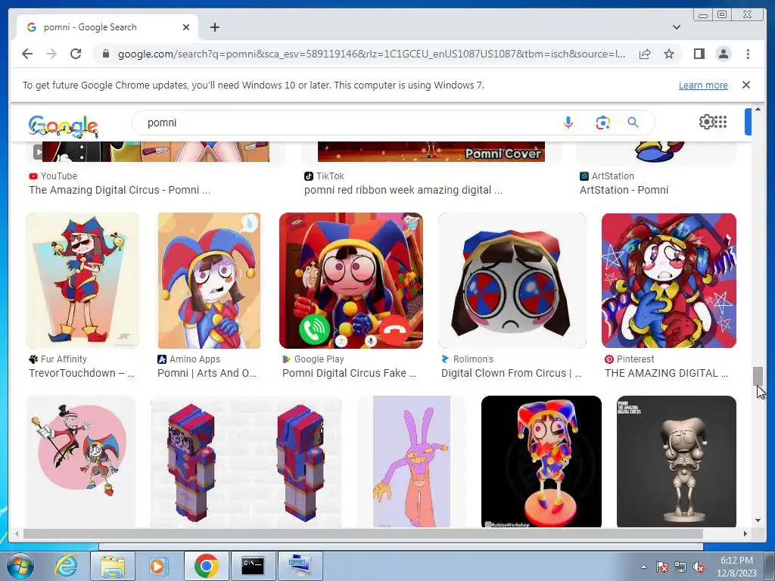Bookmark this tab with the star

[669, 54]
